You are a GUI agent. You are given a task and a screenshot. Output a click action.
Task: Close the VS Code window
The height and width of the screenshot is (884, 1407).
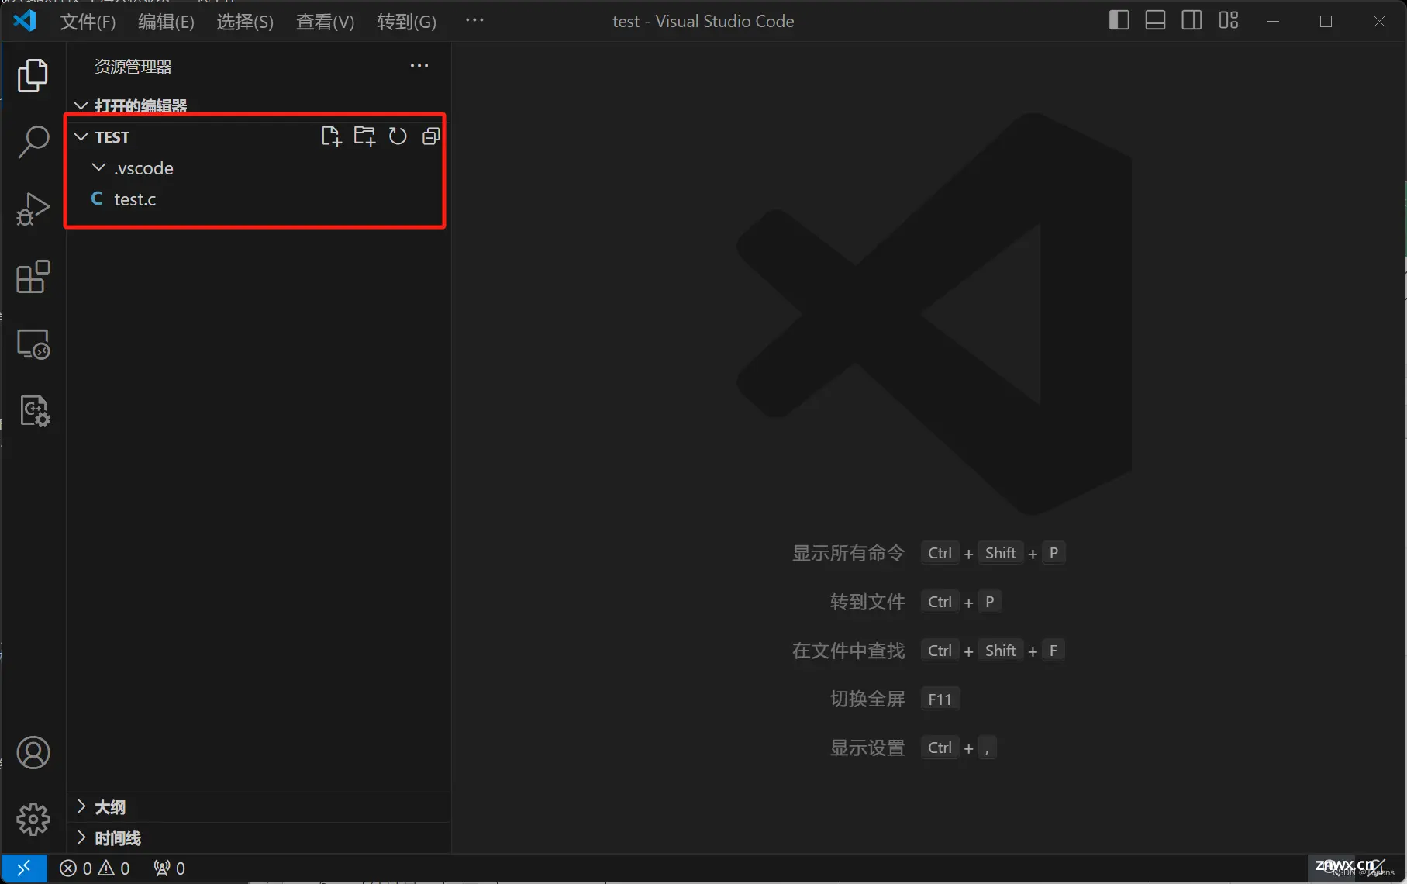click(1379, 21)
